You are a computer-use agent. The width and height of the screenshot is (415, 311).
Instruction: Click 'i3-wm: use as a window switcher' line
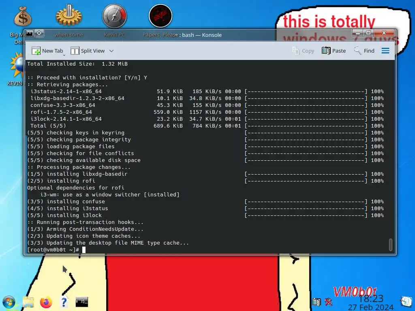coord(110,194)
